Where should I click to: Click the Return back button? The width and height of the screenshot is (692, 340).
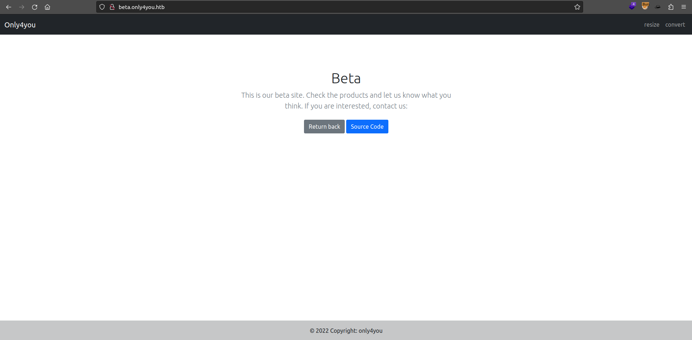[324, 127]
